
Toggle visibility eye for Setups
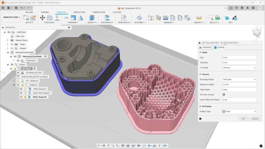point(12,64)
